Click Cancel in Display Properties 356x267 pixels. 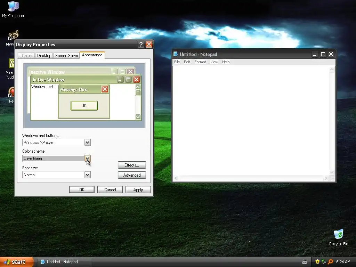click(x=110, y=189)
